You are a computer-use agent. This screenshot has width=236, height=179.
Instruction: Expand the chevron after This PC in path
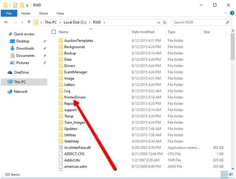(60, 22)
